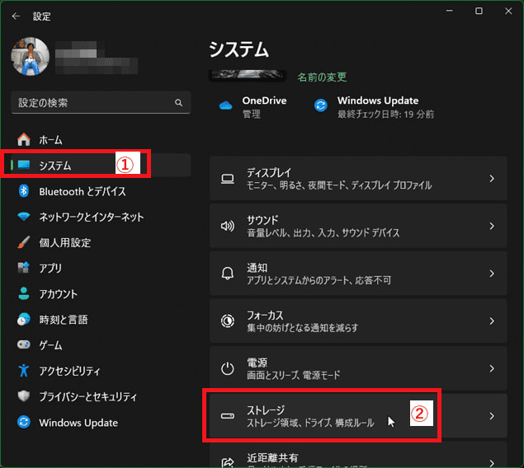Click the settings search input field
Screen dimensions: 524x468
91,103
